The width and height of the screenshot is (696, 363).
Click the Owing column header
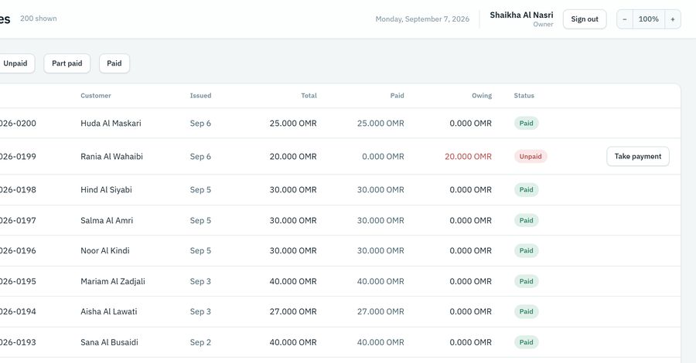coord(482,96)
